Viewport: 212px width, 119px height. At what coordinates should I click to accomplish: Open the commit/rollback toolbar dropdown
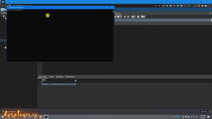tap(133, 17)
